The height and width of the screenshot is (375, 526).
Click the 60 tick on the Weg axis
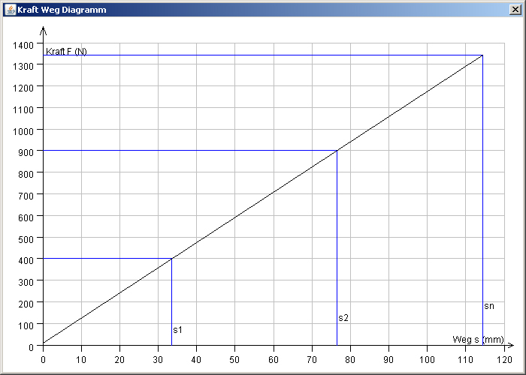click(274, 357)
